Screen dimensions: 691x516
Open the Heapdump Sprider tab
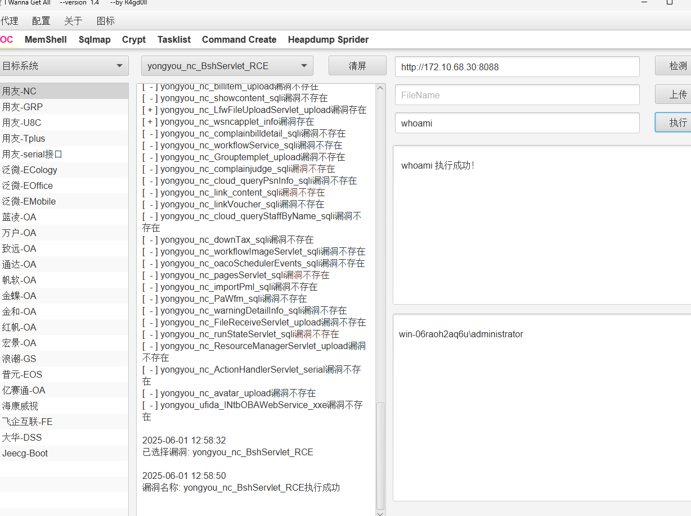(x=328, y=39)
